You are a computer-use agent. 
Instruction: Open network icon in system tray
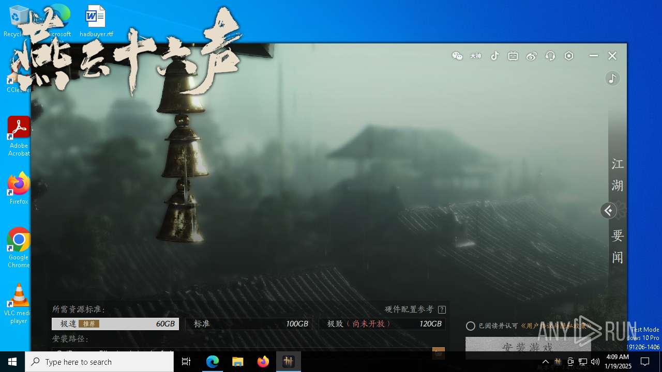[x=583, y=362]
